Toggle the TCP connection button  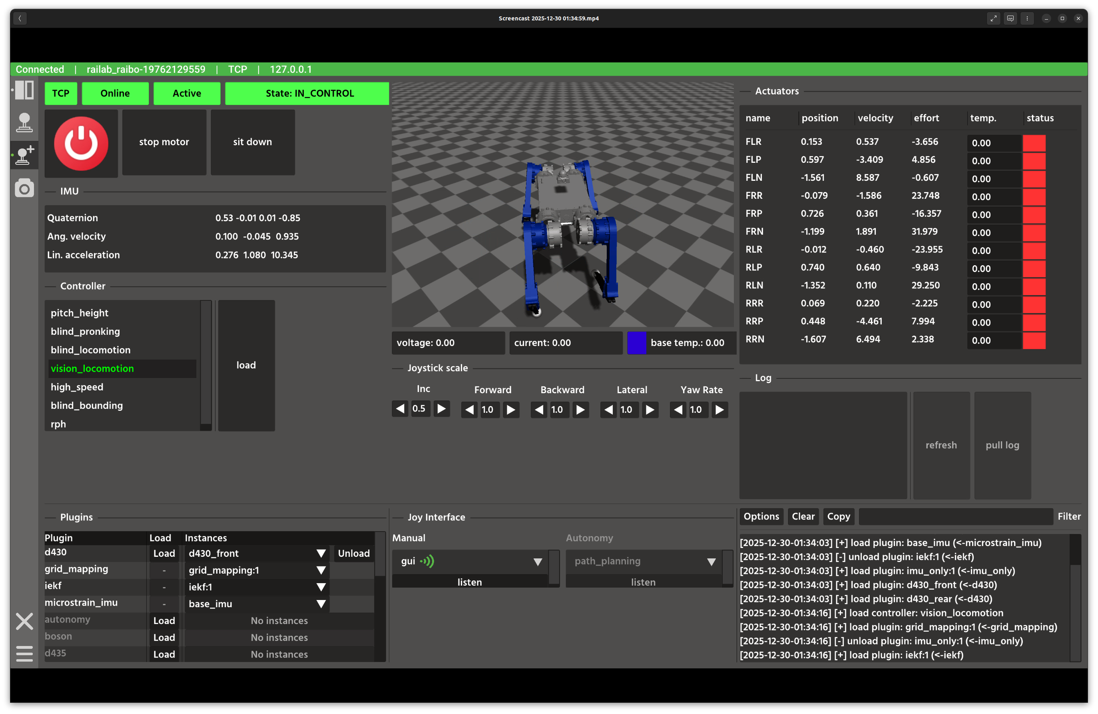click(x=60, y=93)
